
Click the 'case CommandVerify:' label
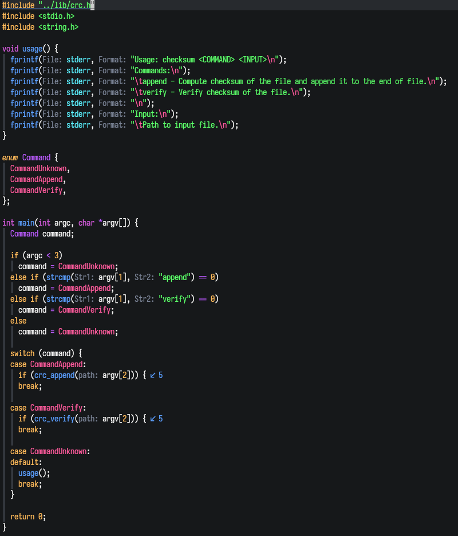(48, 408)
